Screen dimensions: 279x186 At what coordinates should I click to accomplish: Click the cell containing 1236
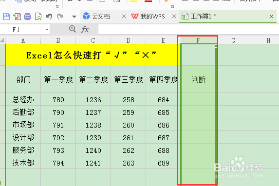93,99
